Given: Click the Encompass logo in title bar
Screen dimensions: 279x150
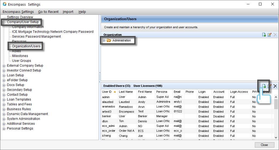Looking at the screenshot, I should pyautogui.click(x=5, y=4).
